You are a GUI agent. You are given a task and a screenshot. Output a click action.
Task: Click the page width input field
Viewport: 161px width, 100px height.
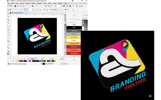(29, 9)
